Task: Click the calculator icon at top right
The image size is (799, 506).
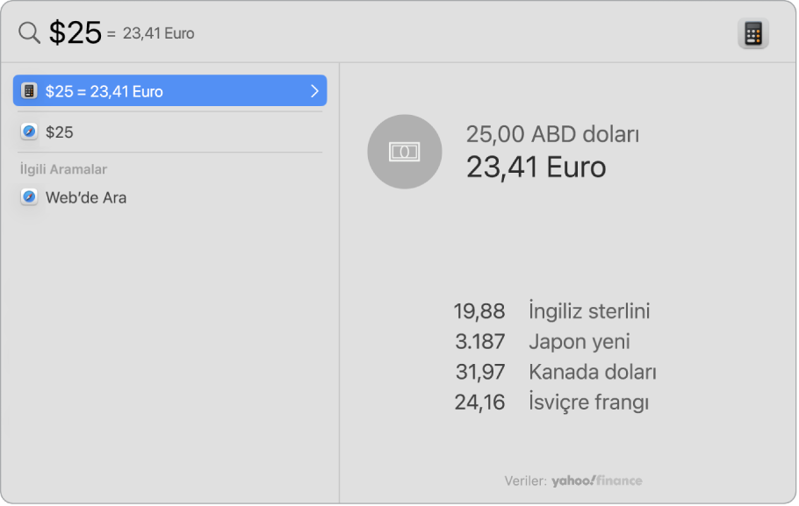Action: coord(752,33)
